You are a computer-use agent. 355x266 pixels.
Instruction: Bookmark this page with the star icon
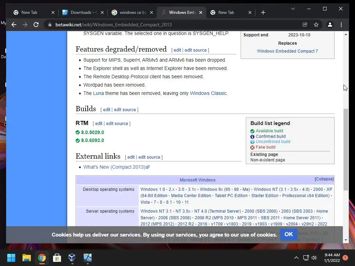pos(316,25)
